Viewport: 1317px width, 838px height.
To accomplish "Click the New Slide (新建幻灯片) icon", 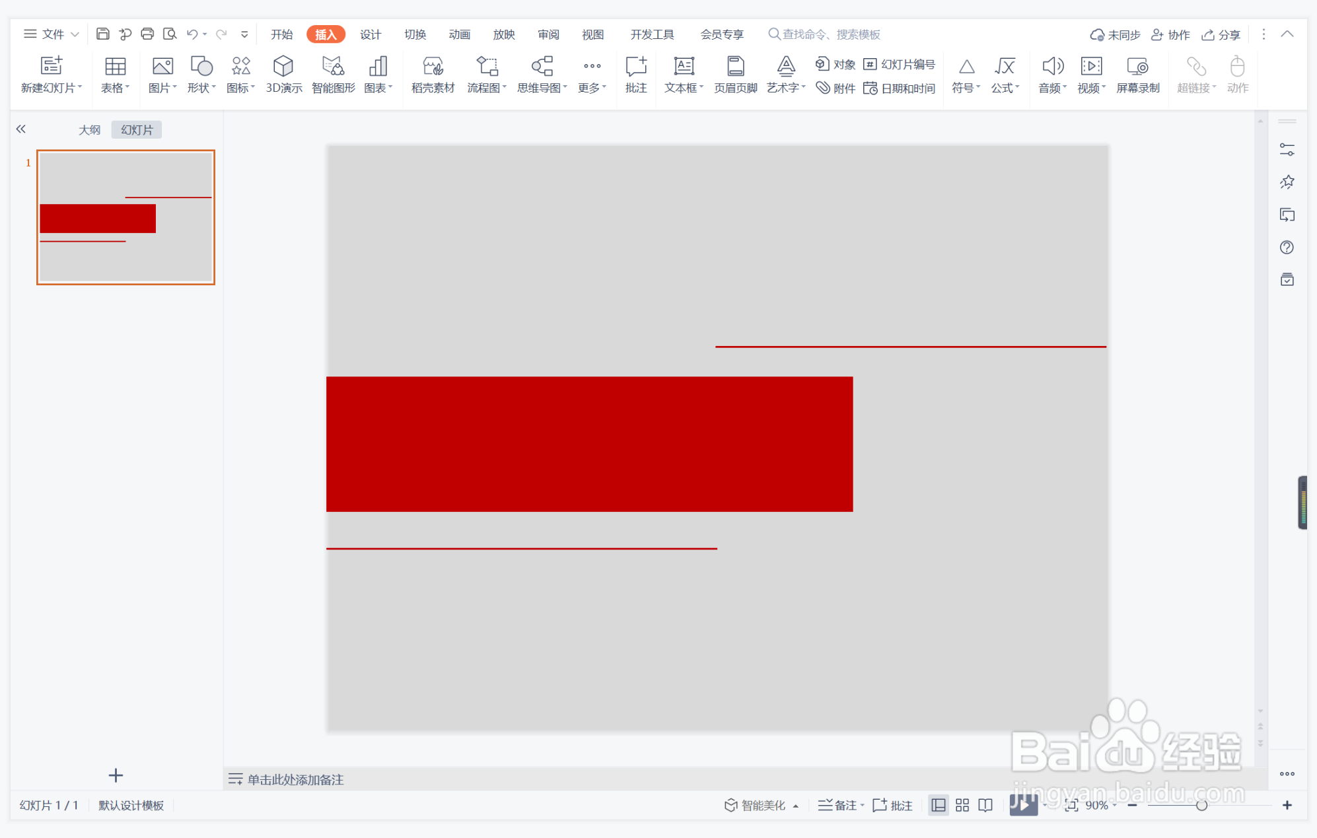I will pyautogui.click(x=51, y=66).
